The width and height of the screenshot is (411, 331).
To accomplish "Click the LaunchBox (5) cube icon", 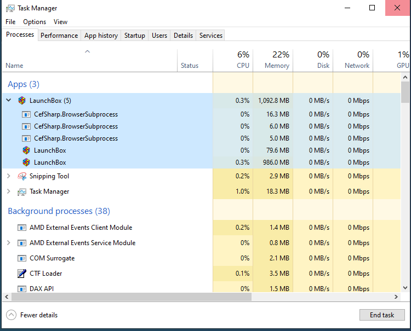I will [22, 101].
